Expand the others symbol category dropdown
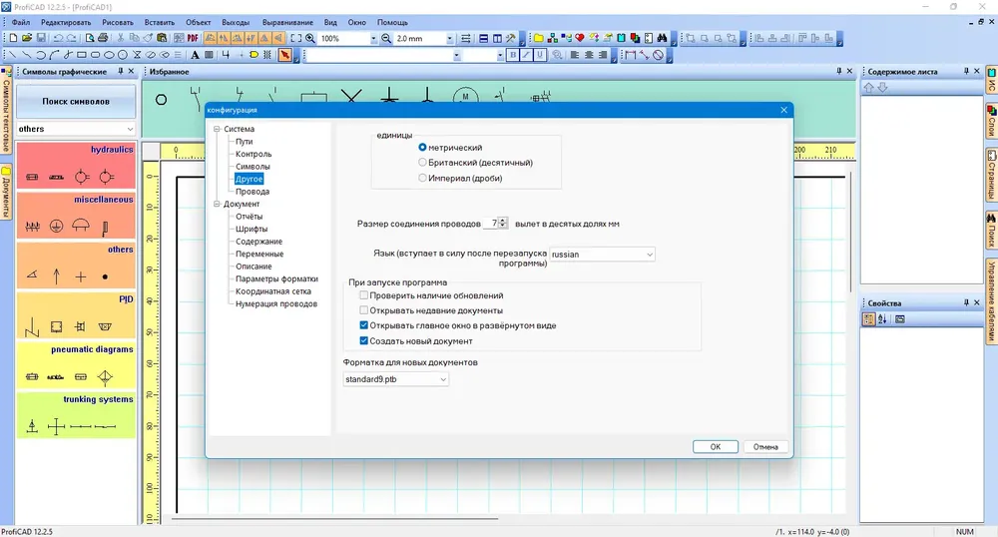The height and width of the screenshot is (537, 998). pyautogui.click(x=76, y=129)
